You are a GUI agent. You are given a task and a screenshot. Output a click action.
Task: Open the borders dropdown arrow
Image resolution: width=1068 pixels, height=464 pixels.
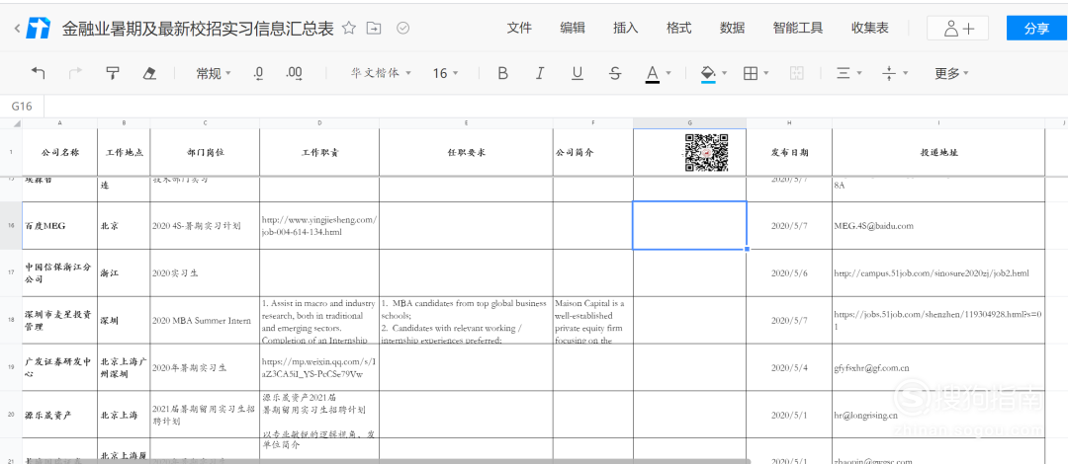coord(767,73)
